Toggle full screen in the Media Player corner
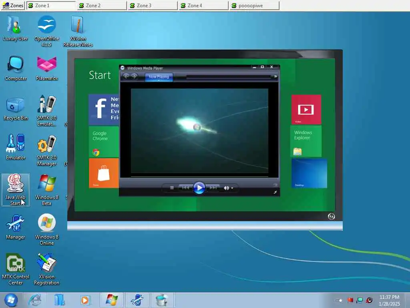Screen dimensions: 410x308 tap(275, 192)
